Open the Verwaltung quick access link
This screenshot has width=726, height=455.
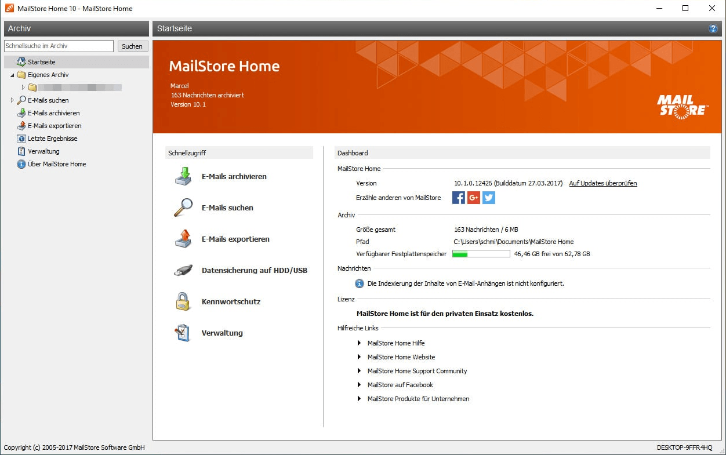pyautogui.click(x=222, y=333)
